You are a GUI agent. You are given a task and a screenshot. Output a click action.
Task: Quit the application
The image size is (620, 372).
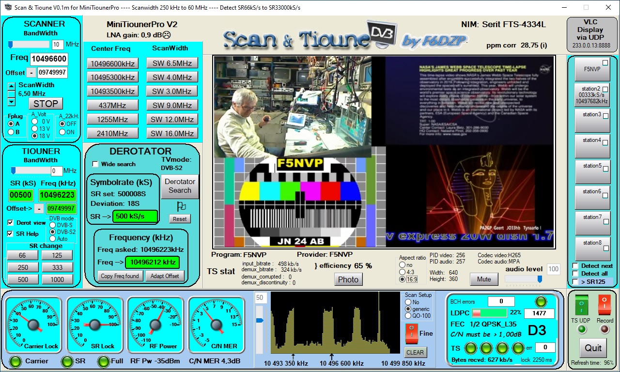tap(593, 348)
